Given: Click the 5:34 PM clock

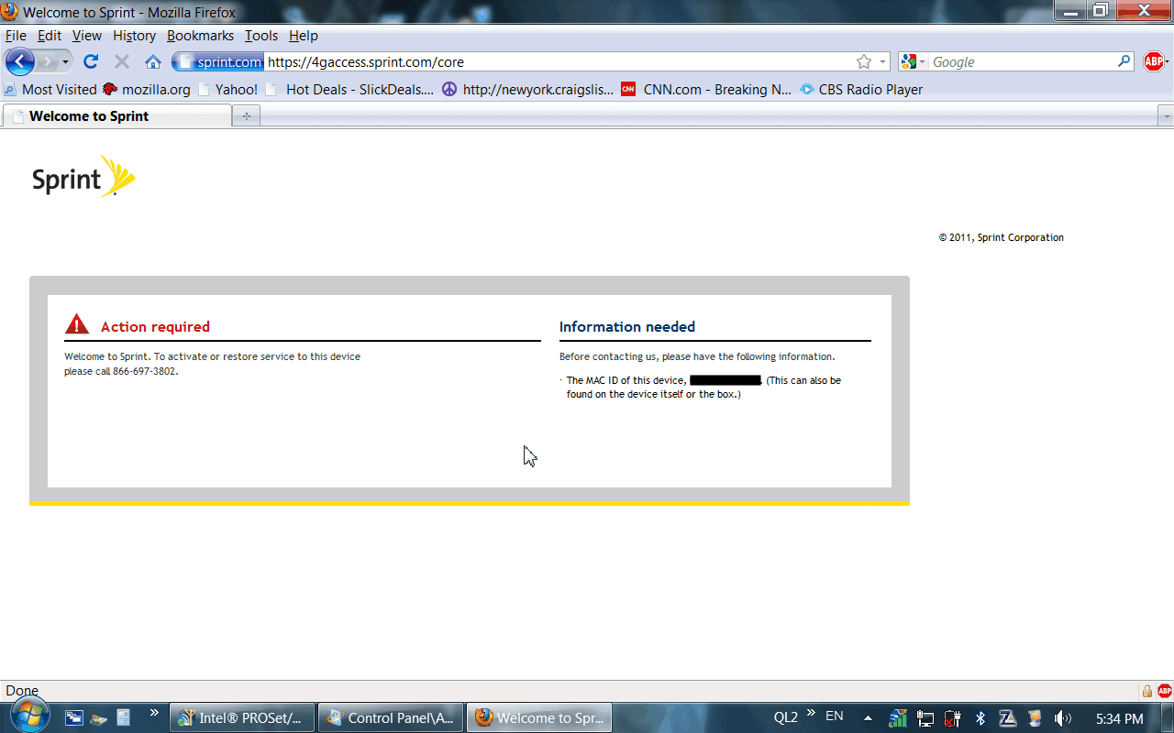Looking at the screenshot, I should point(1120,718).
